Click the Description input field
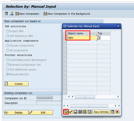Image resolution: width=134 pixels, height=121 pixels. coord(49,103)
